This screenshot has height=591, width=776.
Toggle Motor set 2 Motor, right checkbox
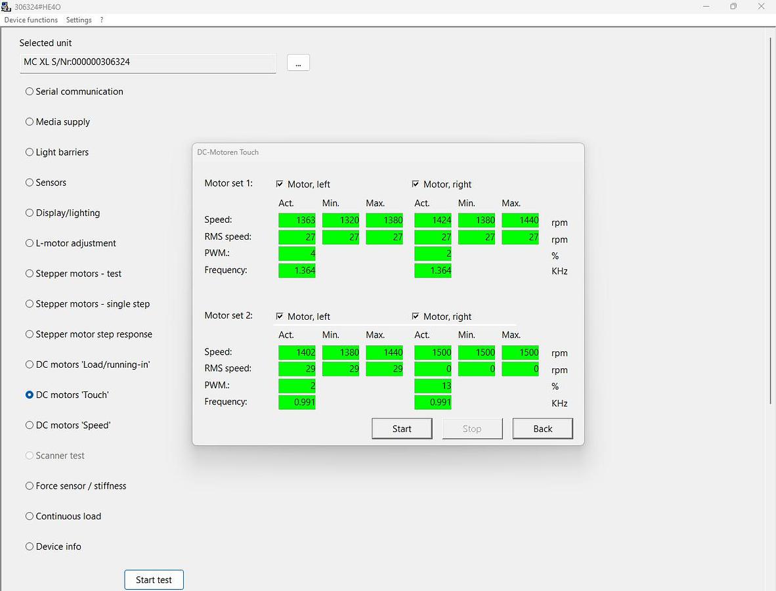[x=416, y=317]
